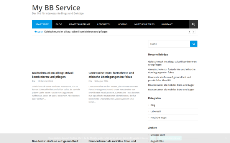Go to the Kontakt page

point(167,24)
